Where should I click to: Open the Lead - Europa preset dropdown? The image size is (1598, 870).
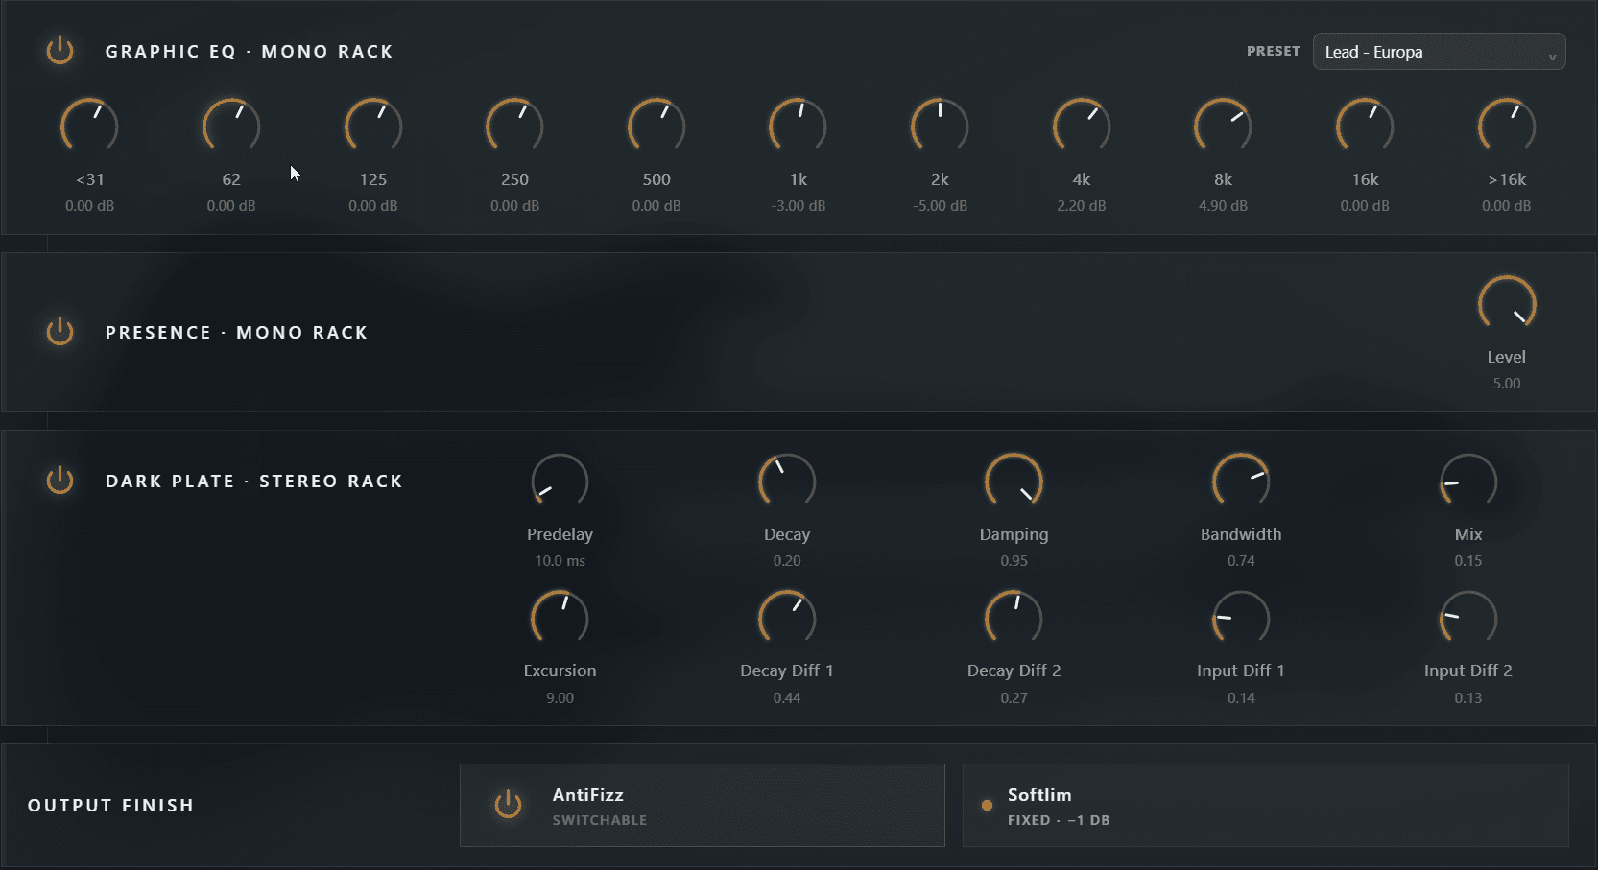point(1439,52)
